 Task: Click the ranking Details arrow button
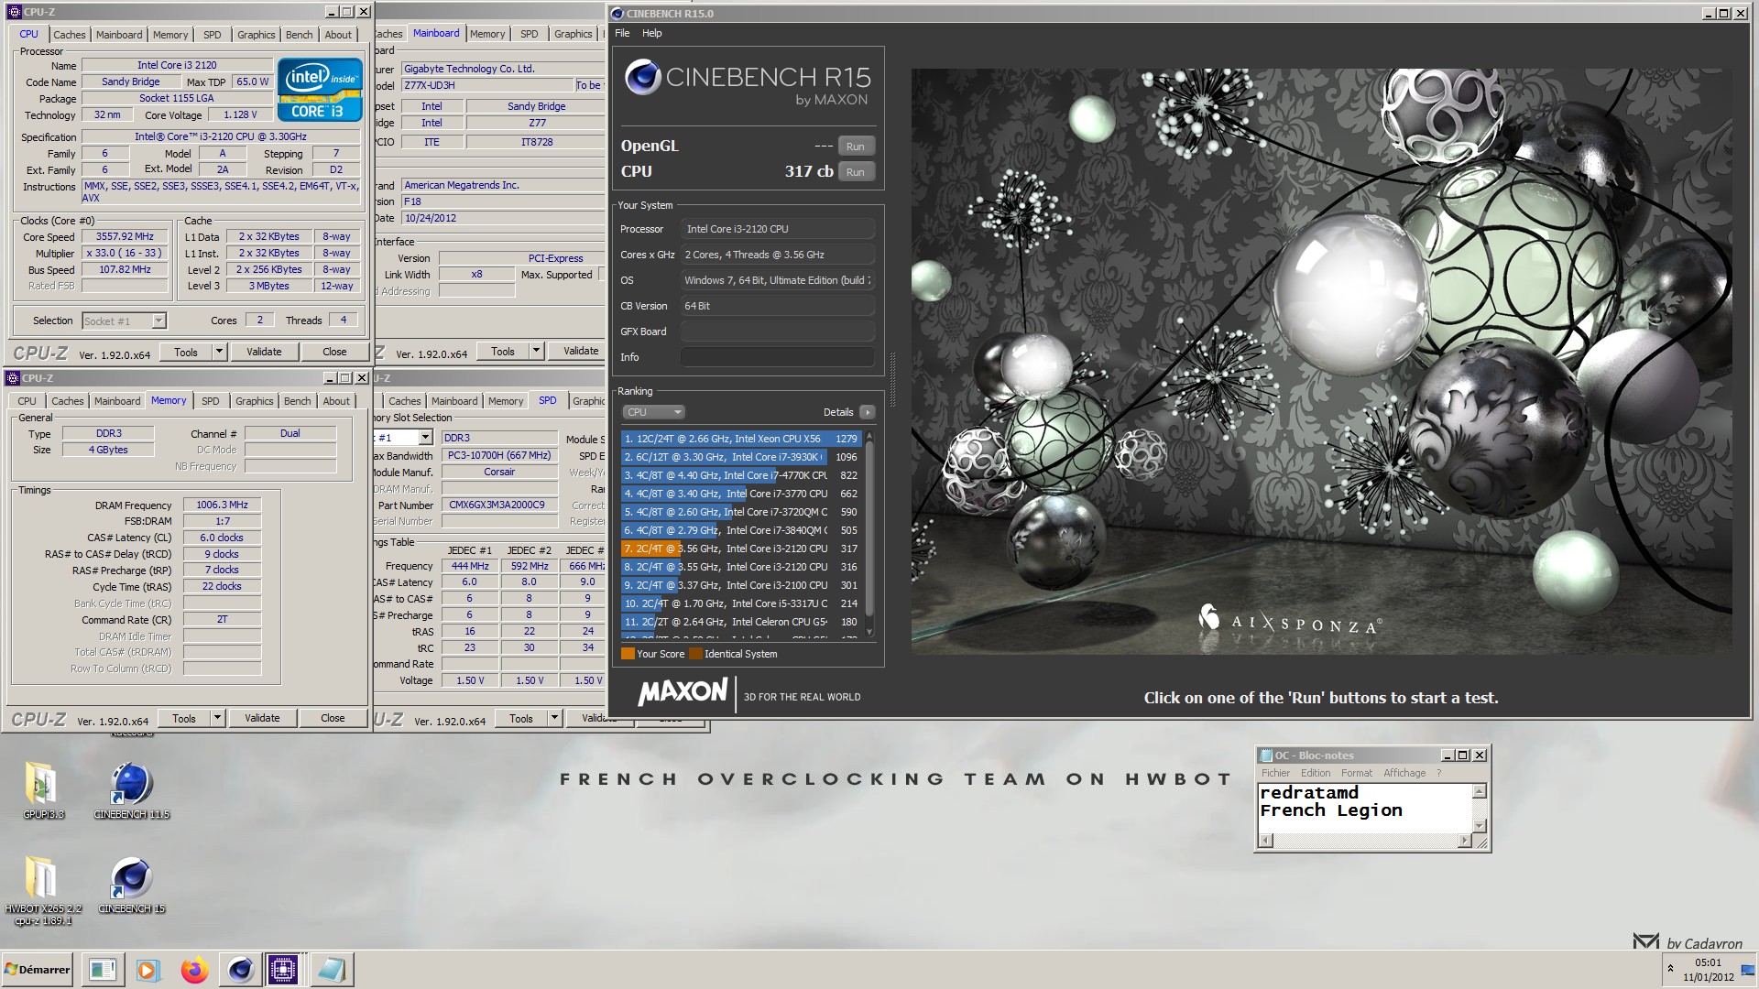click(x=867, y=412)
